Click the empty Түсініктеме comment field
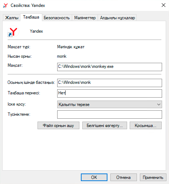This screenshot has height=184, width=169. click(110, 114)
